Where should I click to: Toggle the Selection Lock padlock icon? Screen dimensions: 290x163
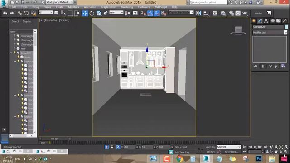tap(112, 147)
